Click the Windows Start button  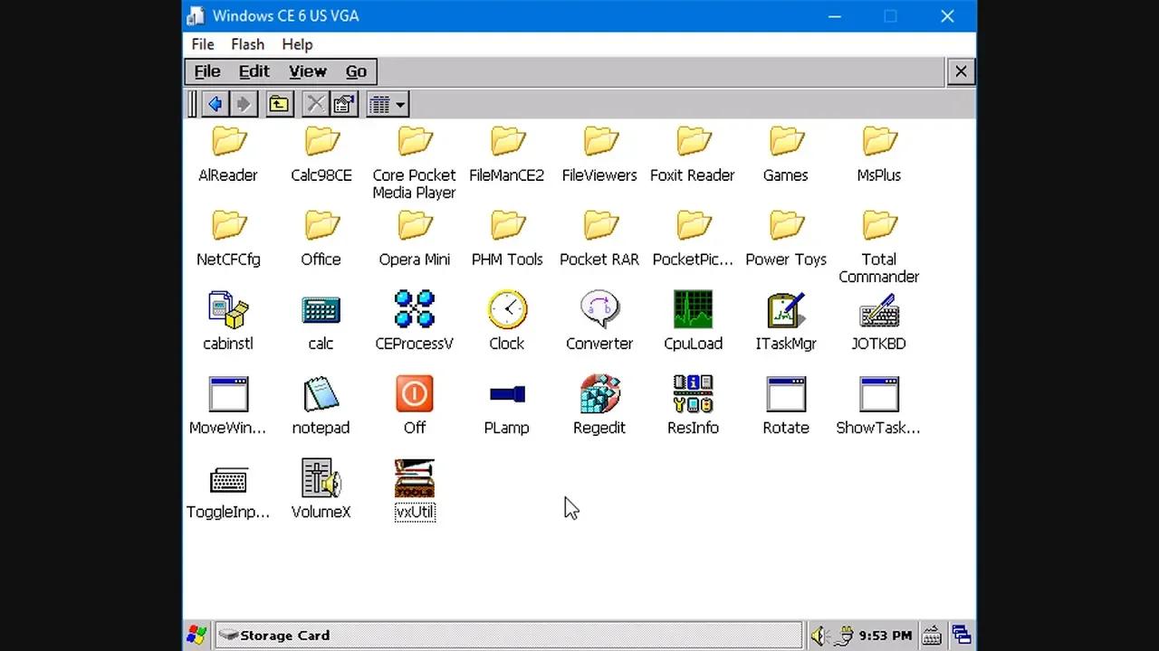(196, 634)
